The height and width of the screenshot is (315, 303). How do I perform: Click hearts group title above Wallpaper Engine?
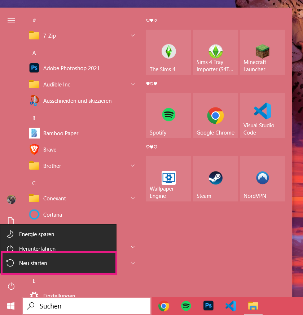151,147
